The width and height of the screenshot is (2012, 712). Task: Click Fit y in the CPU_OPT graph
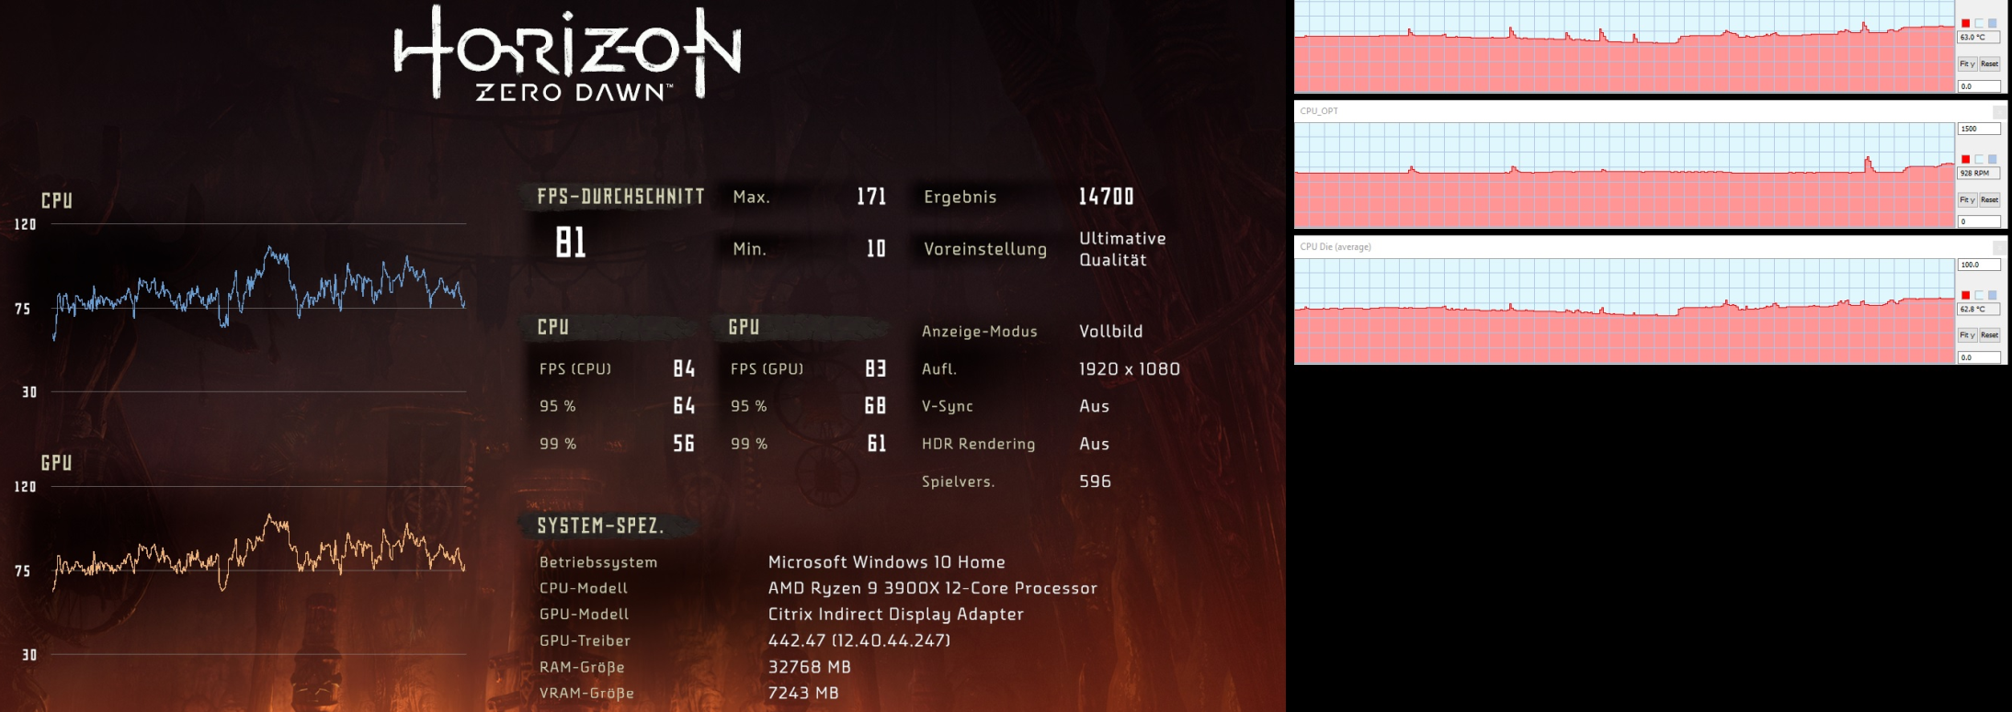[x=1967, y=199]
